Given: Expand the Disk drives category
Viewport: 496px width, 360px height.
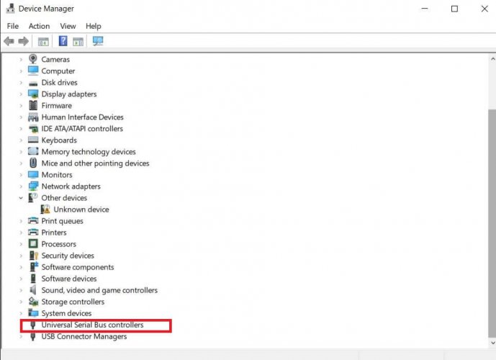Looking at the screenshot, I should (x=21, y=83).
